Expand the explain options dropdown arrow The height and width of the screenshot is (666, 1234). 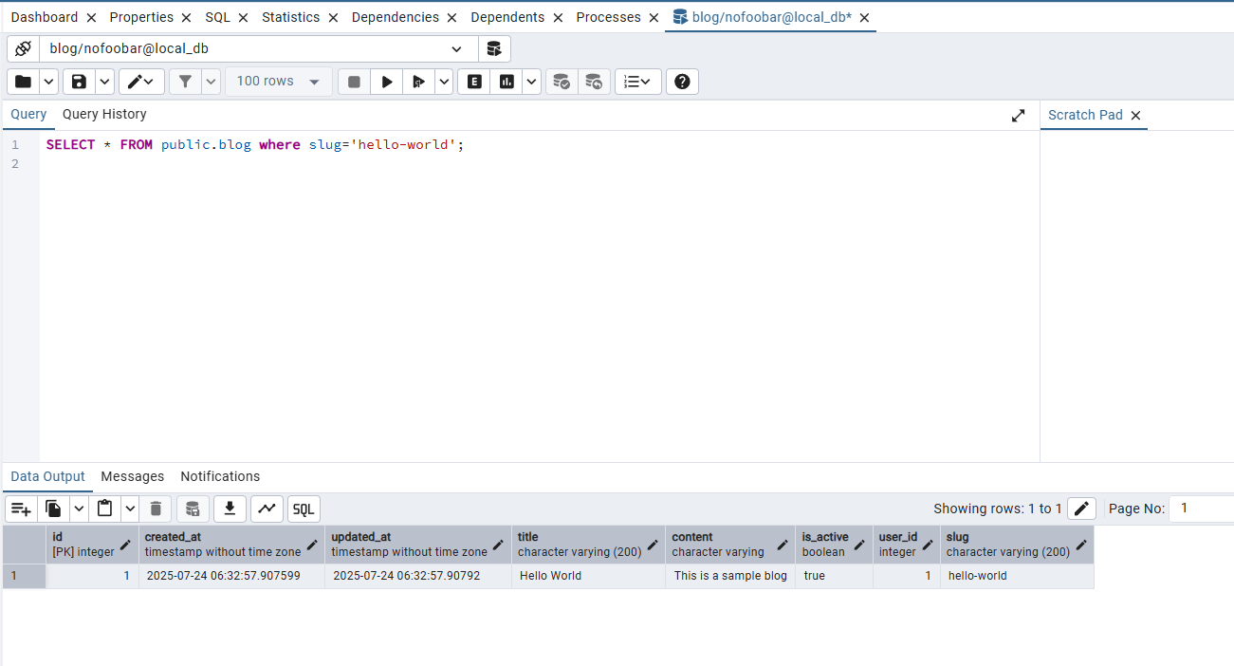pos(532,82)
